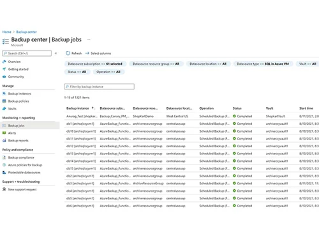Open Datasource location filter pill

coord(208,64)
